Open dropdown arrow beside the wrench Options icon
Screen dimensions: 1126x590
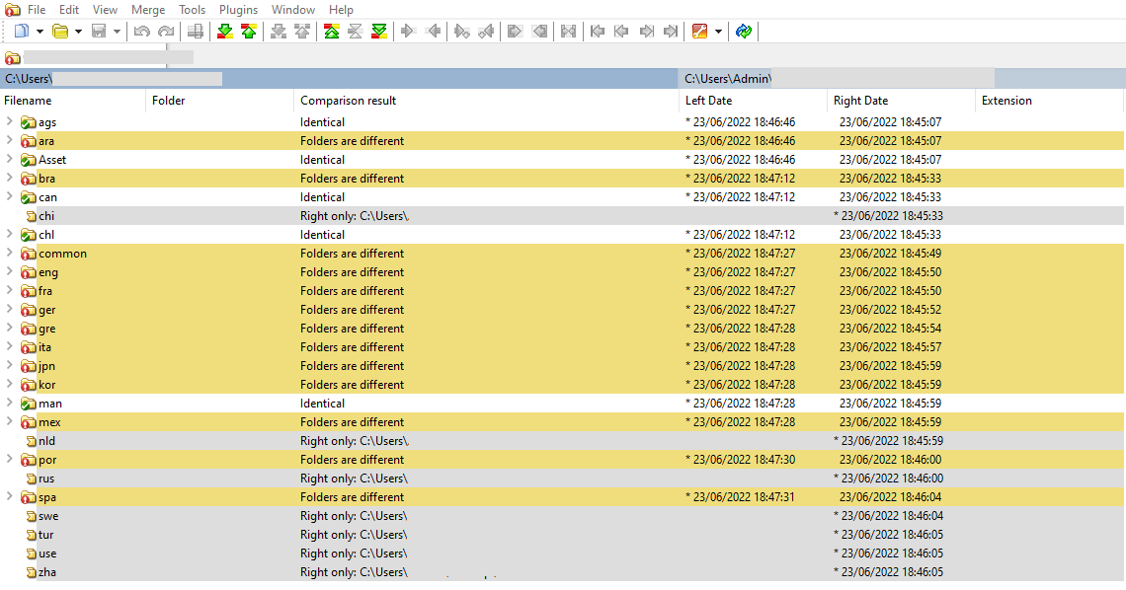click(x=718, y=32)
